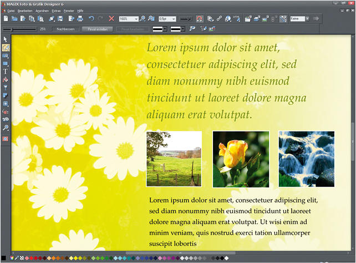
Task: Select the Text tool
Action: coord(6,72)
